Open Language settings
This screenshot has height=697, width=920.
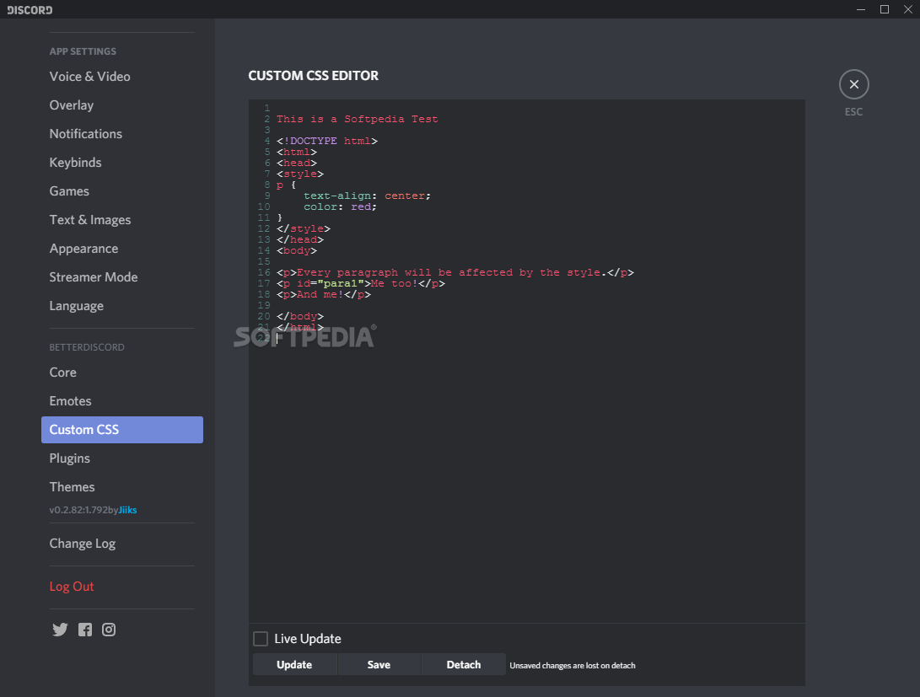coord(76,306)
